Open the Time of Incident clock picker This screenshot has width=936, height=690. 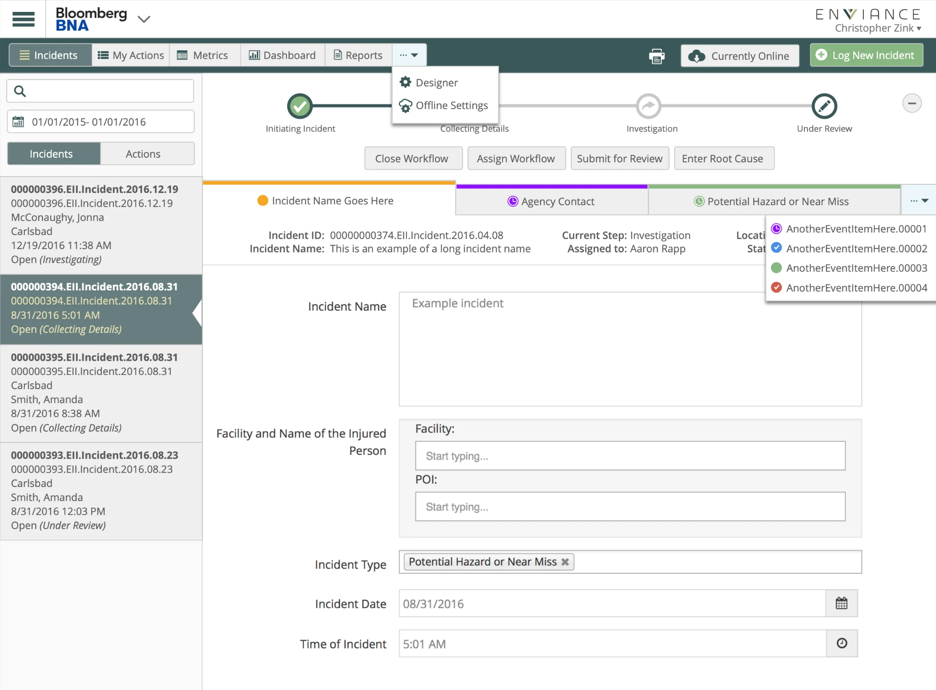841,644
